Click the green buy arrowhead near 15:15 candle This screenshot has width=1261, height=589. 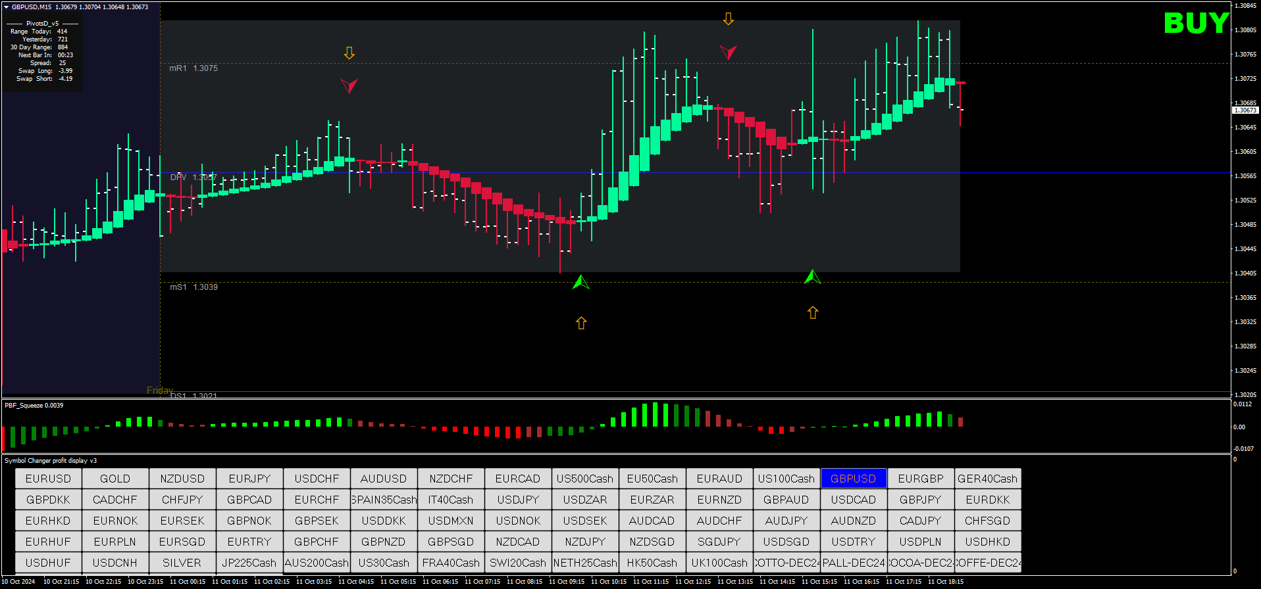tap(812, 277)
